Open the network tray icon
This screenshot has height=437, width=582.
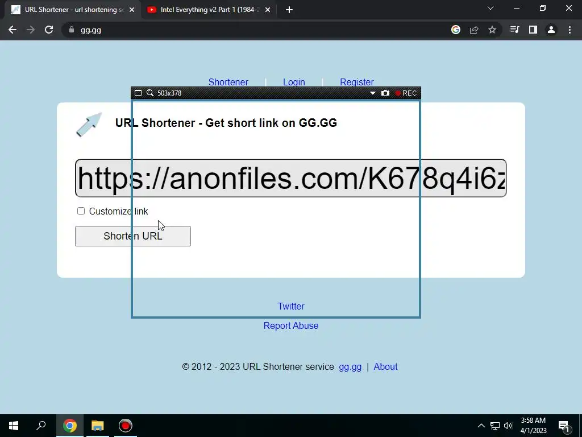(x=495, y=426)
